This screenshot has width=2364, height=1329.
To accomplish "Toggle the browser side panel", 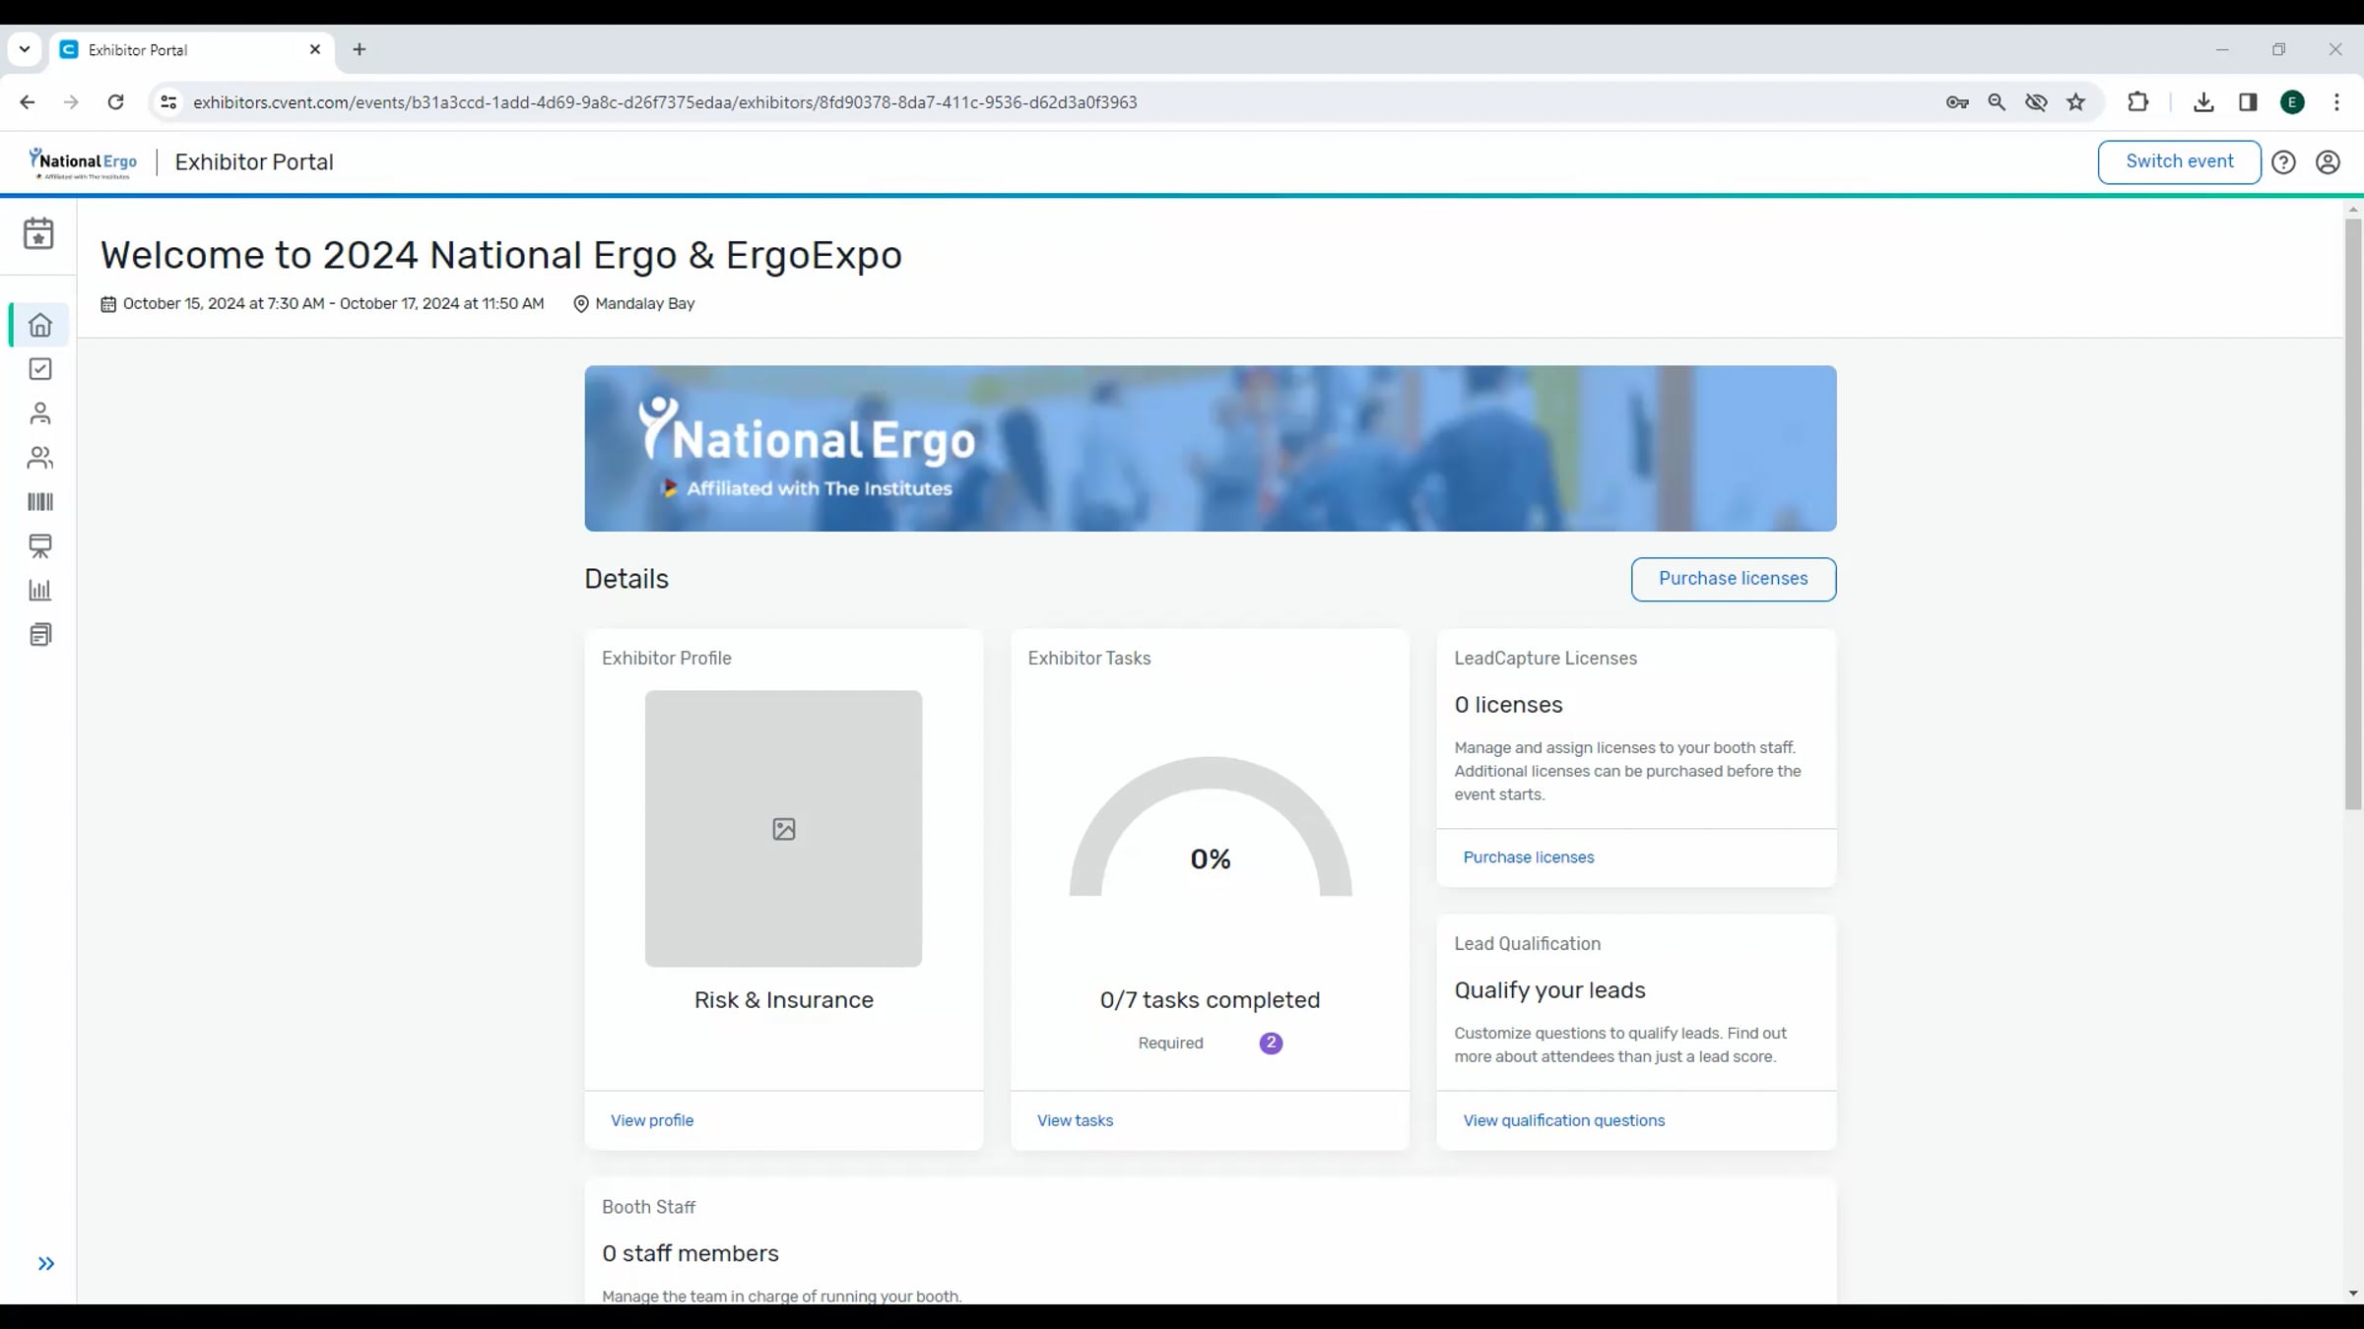I will 2248,102.
